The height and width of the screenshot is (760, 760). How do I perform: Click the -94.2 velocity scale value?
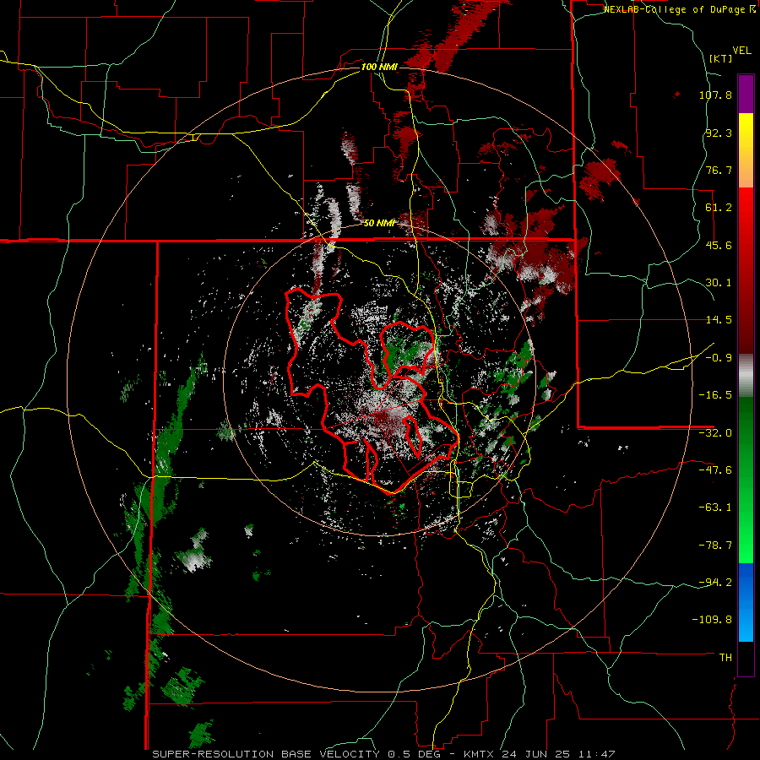tap(715, 583)
